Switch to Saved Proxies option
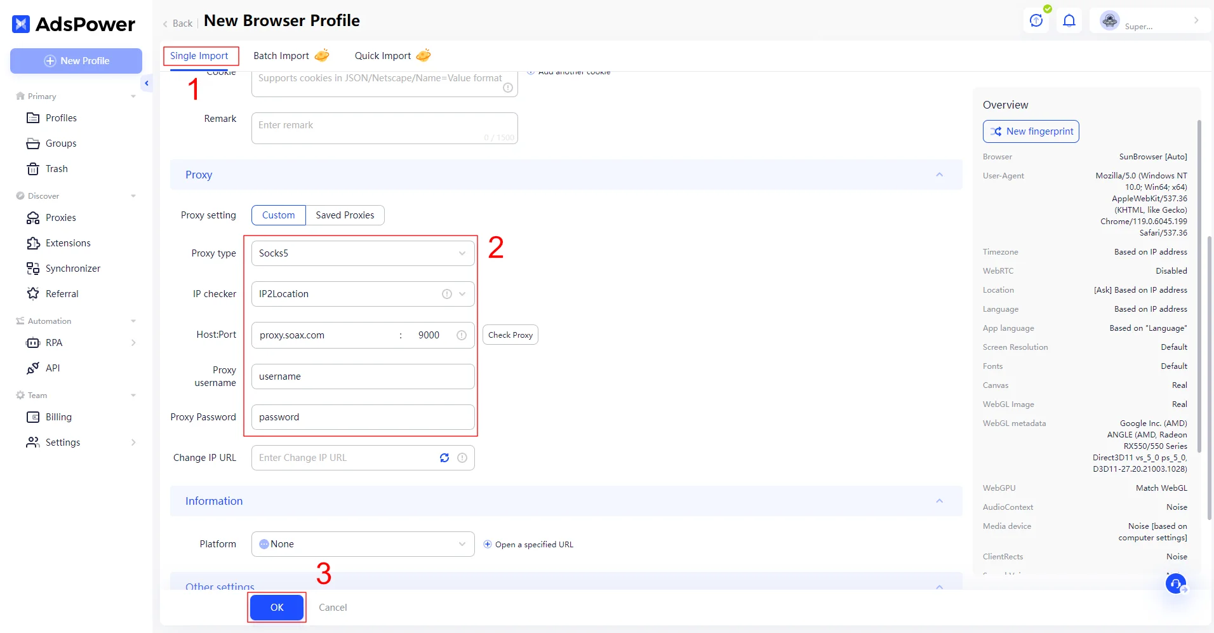Screen dimensions: 1214x633 coord(345,215)
